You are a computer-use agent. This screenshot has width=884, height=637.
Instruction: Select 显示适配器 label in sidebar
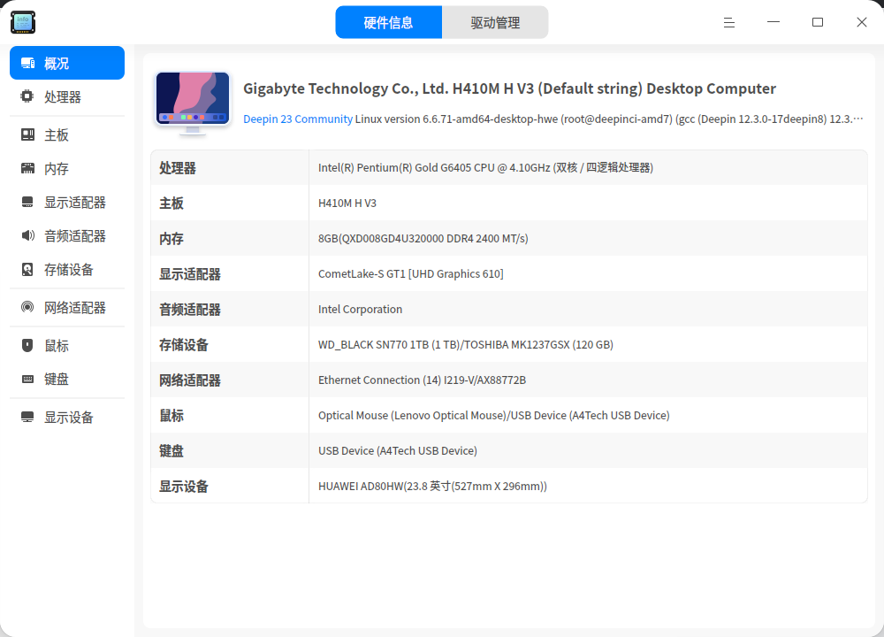pyautogui.click(x=75, y=203)
